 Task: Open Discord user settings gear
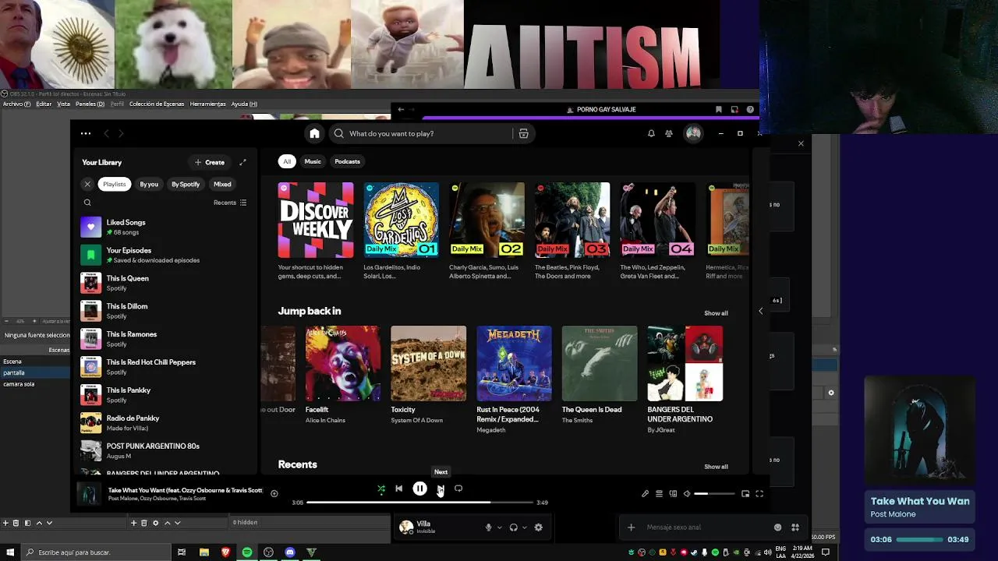pos(538,527)
